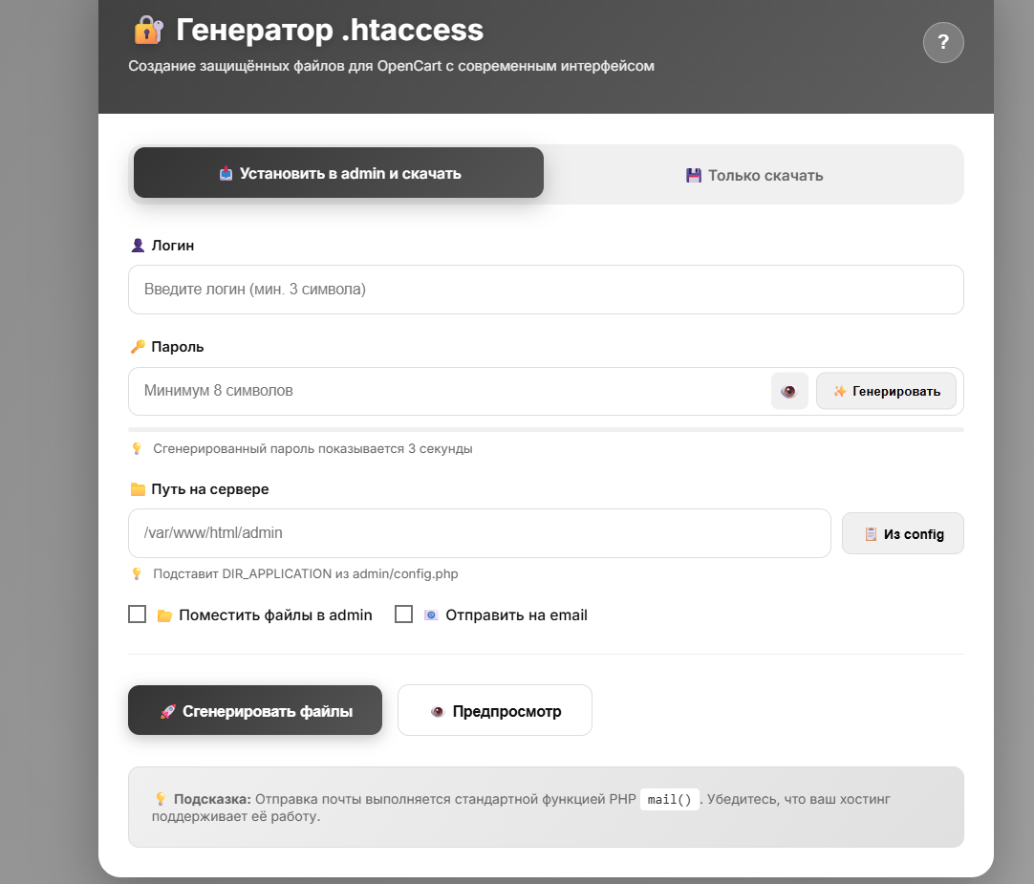Click the lock icon beside the title
Viewport: 1034px width, 884px height.
click(x=148, y=31)
